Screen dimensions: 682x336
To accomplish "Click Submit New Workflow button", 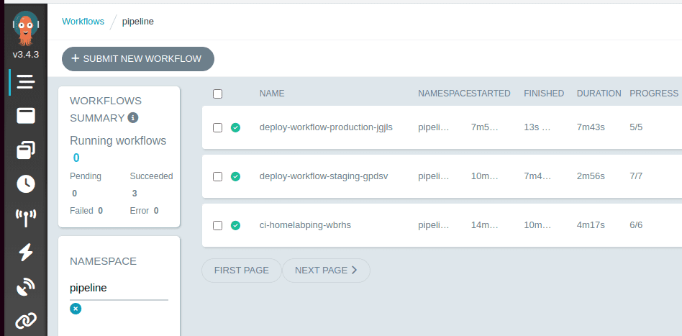I will tap(137, 59).
